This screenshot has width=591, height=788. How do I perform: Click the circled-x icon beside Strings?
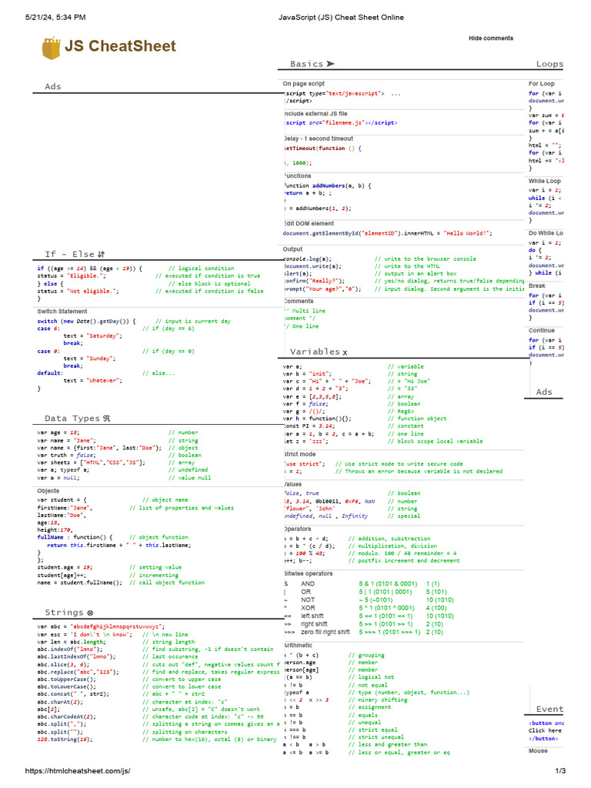pyautogui.click(x=90, y=613)
